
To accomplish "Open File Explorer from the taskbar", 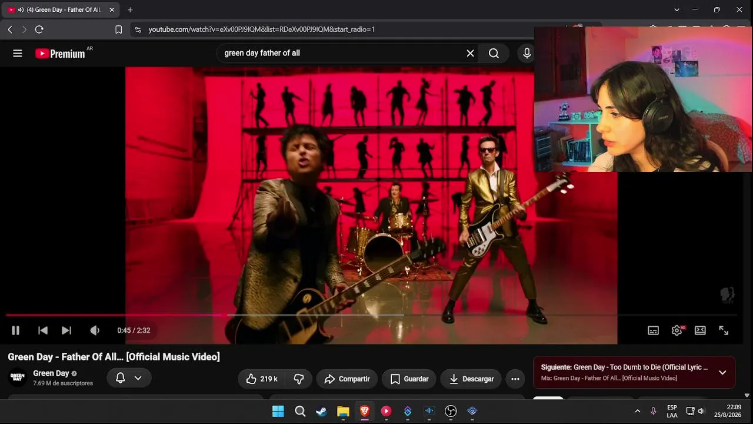I will point(343,411).
